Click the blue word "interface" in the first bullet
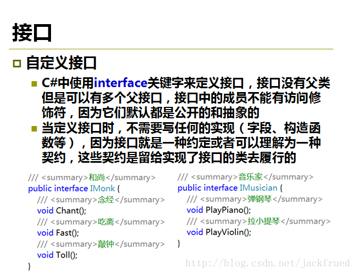 [121, 83]
